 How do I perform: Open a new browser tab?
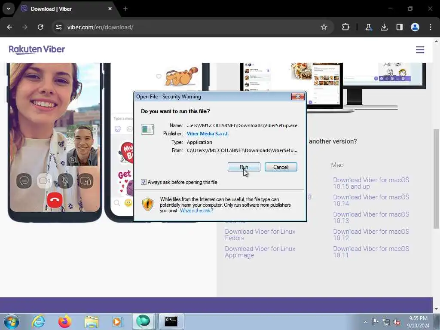[125, 9]
